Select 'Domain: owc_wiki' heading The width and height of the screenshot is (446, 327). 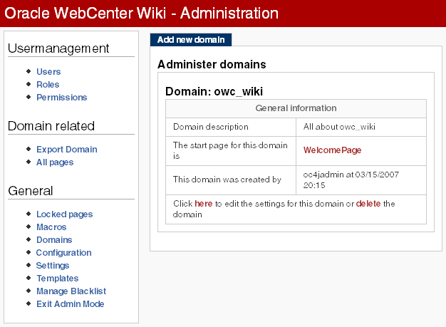[x=214, y=92]
